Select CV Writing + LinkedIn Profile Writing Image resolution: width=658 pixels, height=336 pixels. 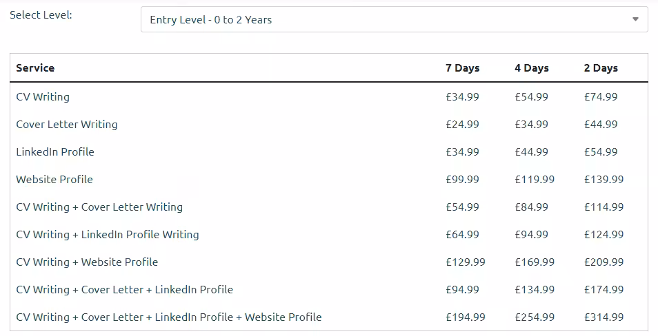pyautogui.click(x=108, y=234)
